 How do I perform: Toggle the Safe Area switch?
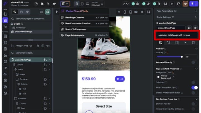(195, 82)
